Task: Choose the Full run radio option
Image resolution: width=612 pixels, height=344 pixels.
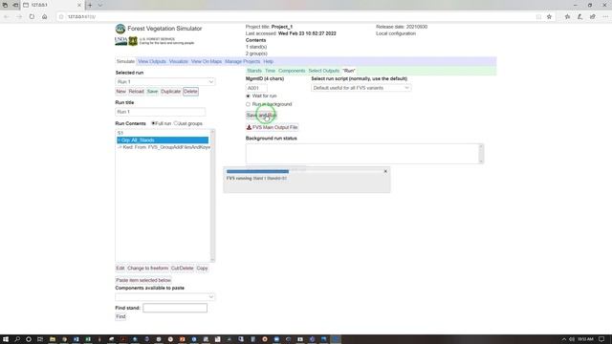Action: (153, 123)
